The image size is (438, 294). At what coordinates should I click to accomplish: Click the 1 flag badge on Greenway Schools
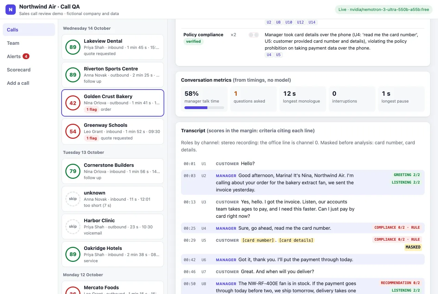pos(91,138)
